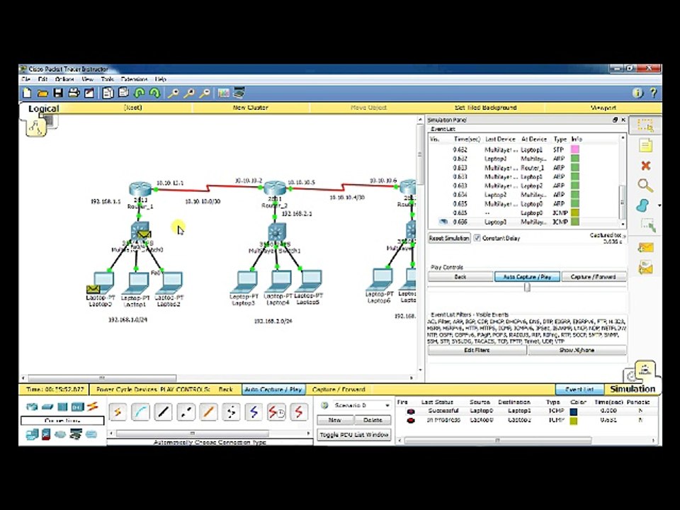The image size is (680, 510).
Task: Click the New scenario button
Action: (335, 420)
